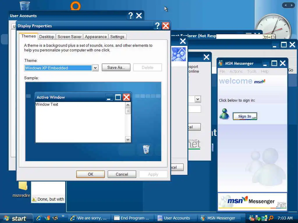The width and height of the screenshot is (298, 223).
Task: Click the .net logo in passport dialog
Action: 194,144
